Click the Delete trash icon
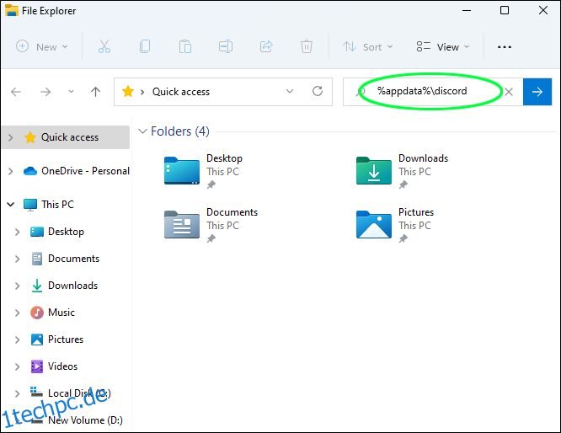This screenshot has width=561, height=433. pos(307,47)
